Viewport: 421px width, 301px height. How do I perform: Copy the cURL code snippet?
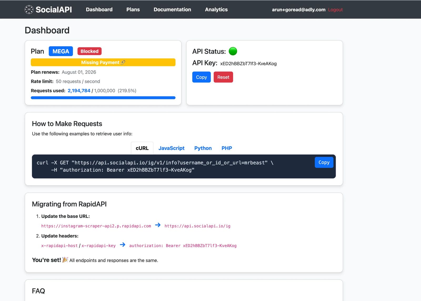324,162
